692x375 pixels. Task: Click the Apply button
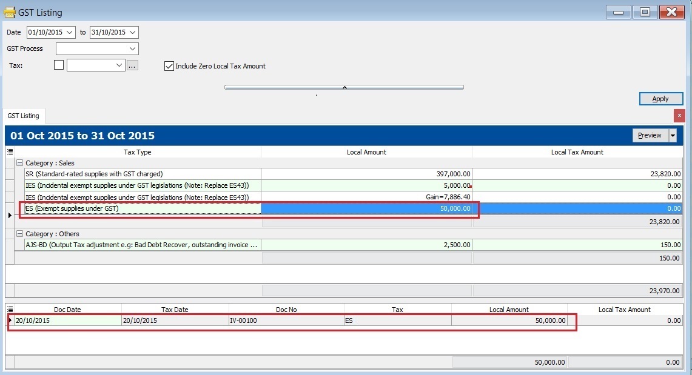tap(660, 98)
